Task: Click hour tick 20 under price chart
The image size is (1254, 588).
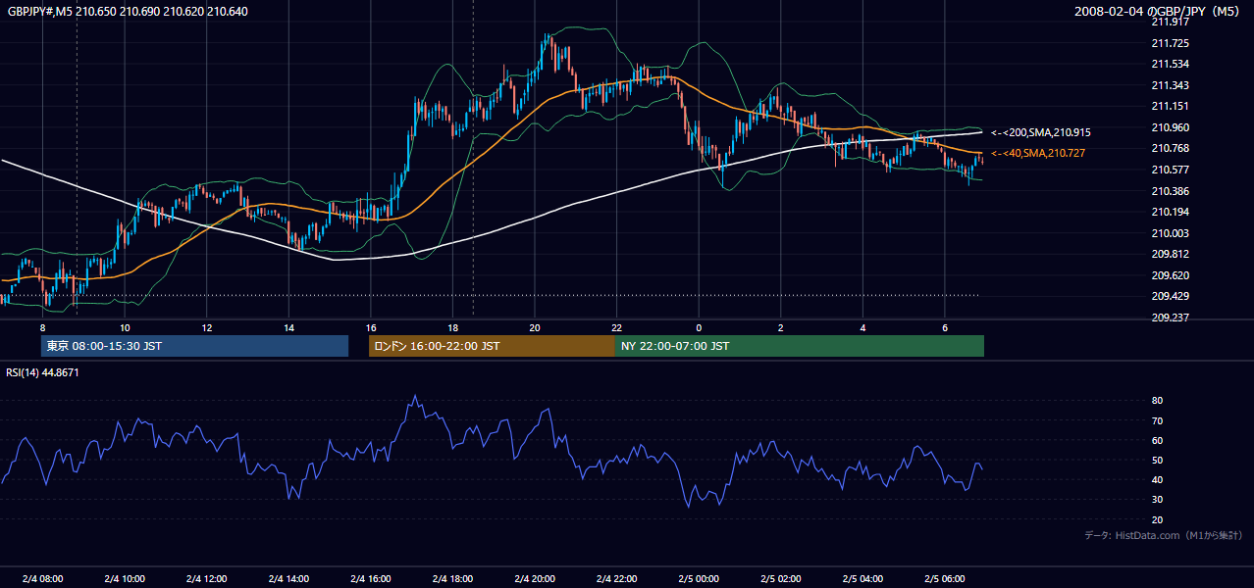Action: click(535, 327)
